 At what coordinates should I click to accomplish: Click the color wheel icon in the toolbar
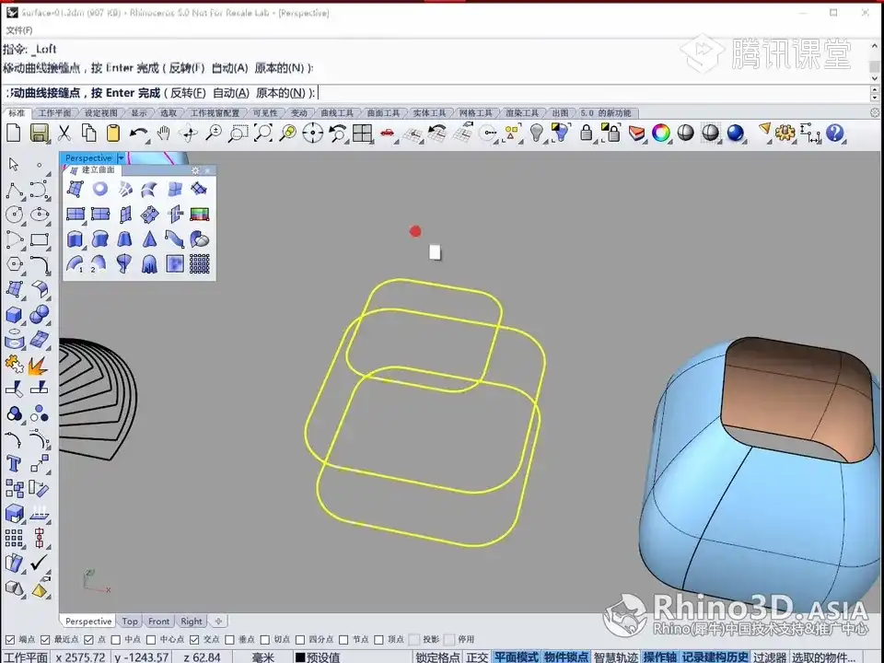660,133
